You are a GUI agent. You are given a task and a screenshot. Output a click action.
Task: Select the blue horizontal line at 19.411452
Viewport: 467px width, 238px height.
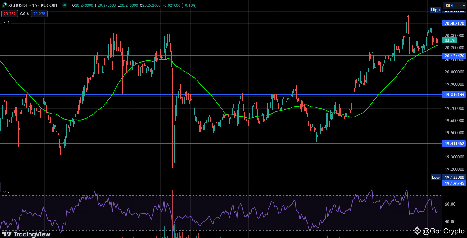(221, 143)
